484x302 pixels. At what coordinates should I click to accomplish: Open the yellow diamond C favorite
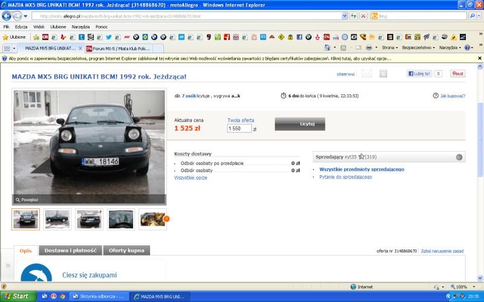[281, 37]
